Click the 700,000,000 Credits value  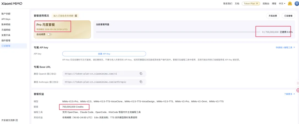73,107
